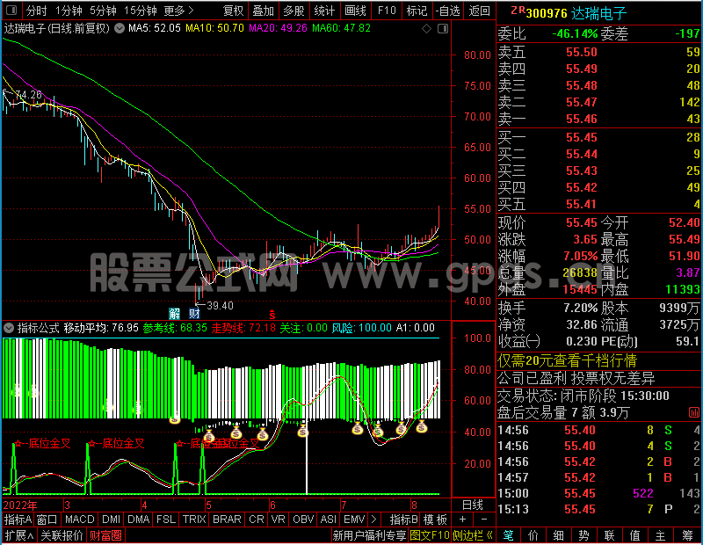Viewport: 703px width, 545px height.
Task: Select the 势 trend tab in sidebar
Action: coord(583,535)
